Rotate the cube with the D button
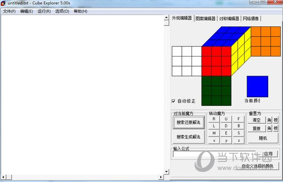This screenshot has width=283, height=182. (x=226, y=126)
